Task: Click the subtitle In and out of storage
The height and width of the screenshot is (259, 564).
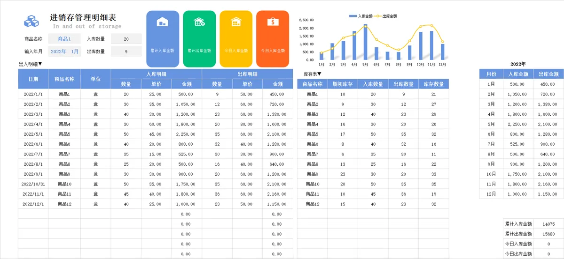Action: (87, 26)
